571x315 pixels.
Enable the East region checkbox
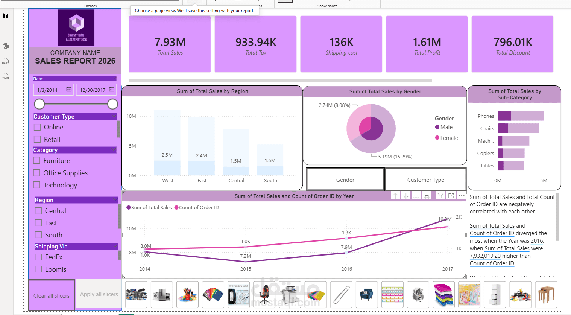(x=38, y=223)
